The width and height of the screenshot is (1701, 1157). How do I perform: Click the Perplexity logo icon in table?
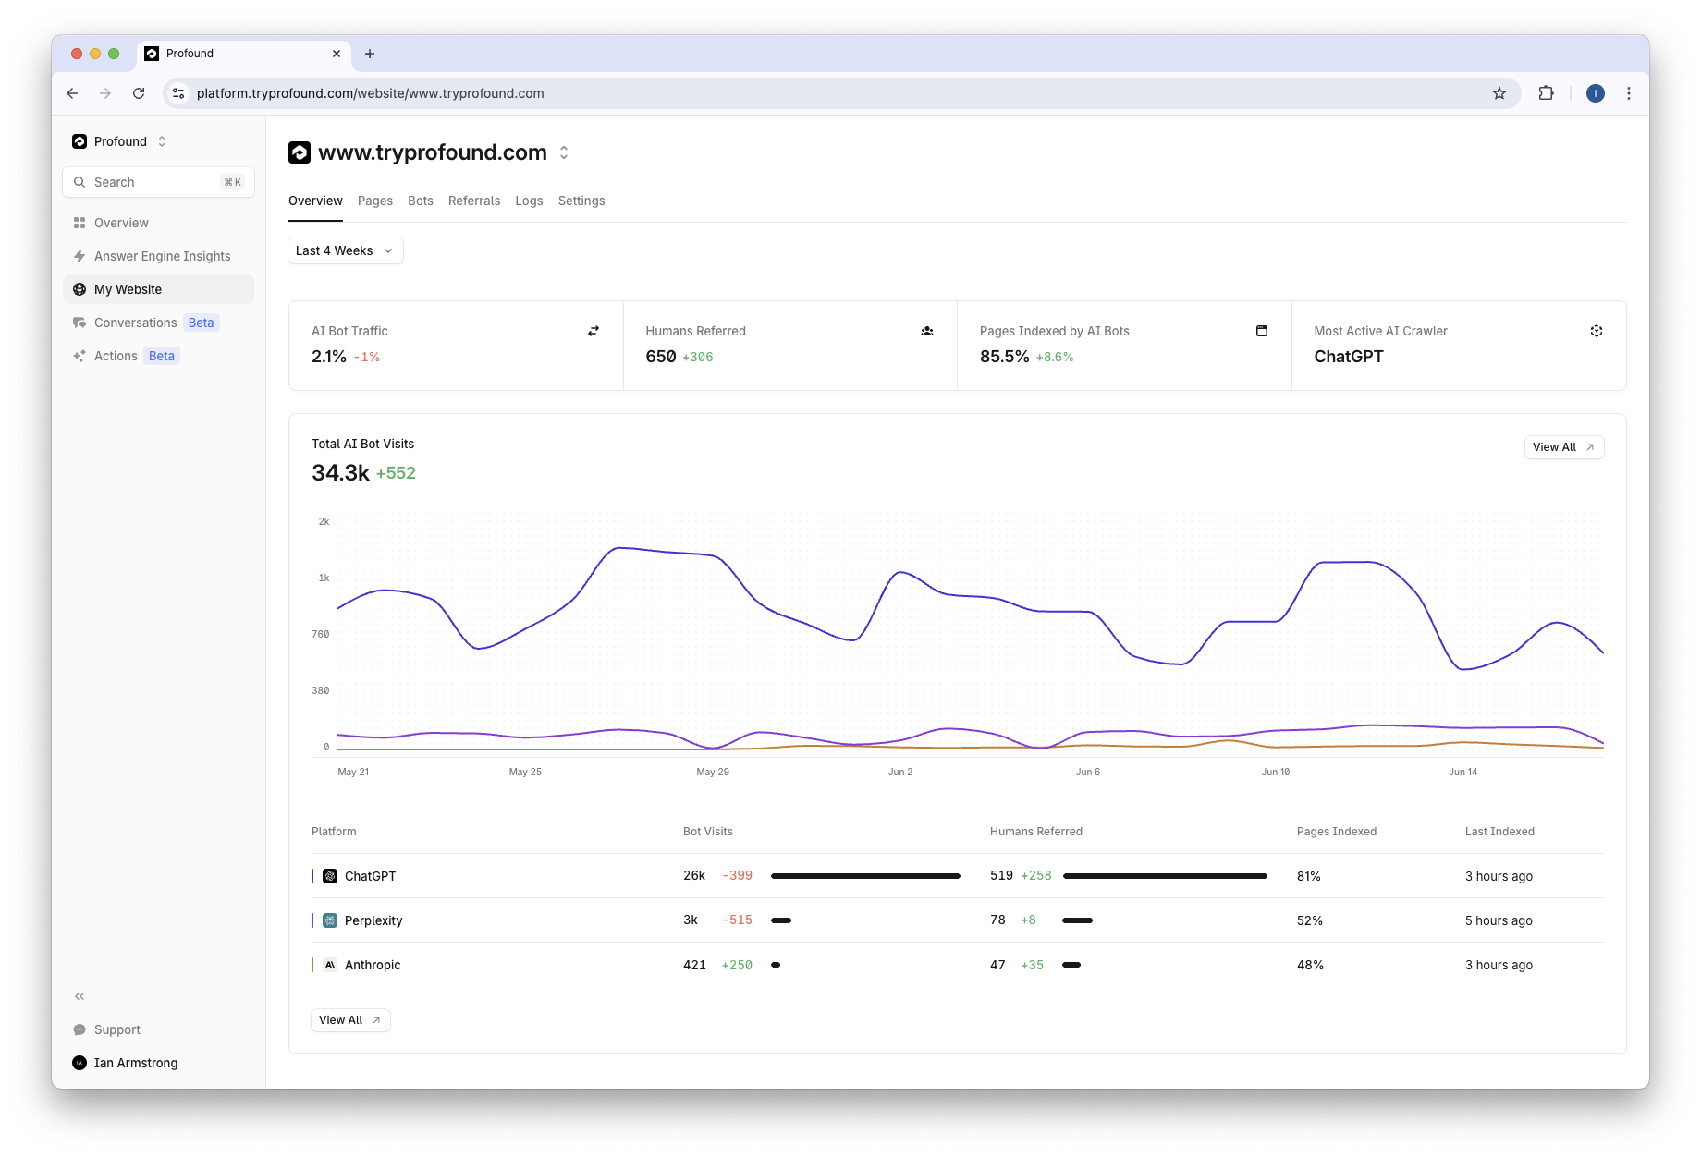330,920
